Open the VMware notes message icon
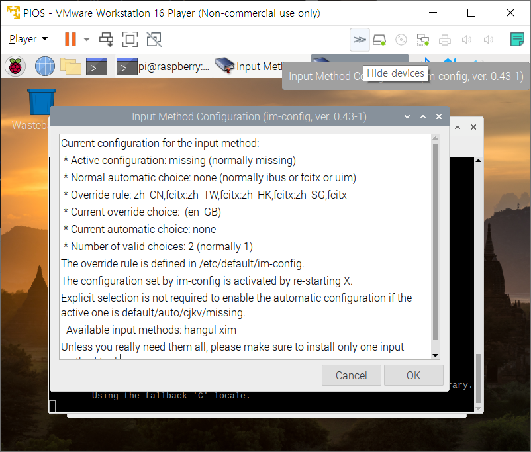Image resolution: width=531 pixels, height=452 pixels. (518, 40)
